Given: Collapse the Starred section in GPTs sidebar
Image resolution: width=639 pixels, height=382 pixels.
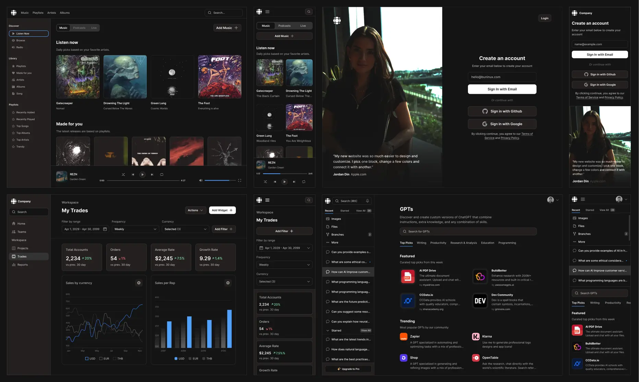Looking at the screenshot, I should pos(328,331).
